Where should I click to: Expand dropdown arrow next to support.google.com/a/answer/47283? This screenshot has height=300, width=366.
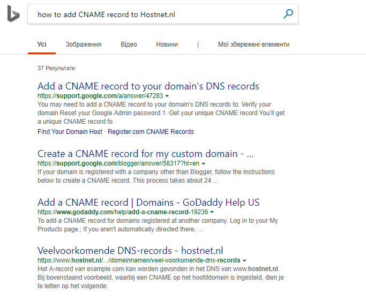(x=167, y=96)
